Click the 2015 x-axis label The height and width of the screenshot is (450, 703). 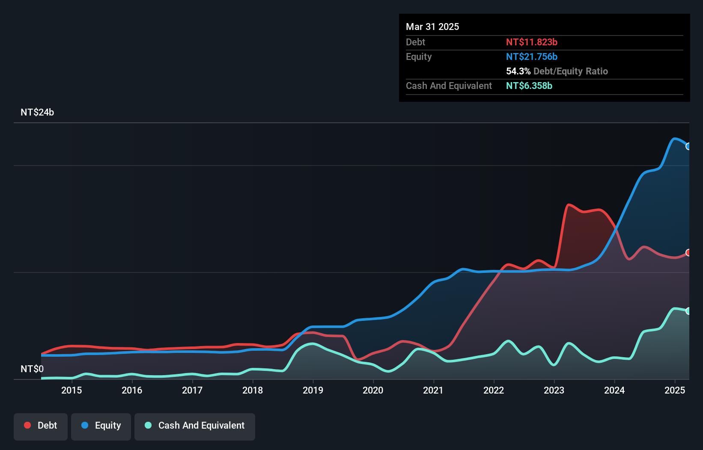(x=71, y=390)
